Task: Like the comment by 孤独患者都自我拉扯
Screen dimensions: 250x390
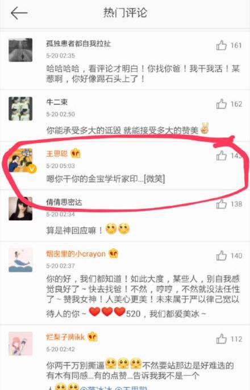Action: 221,45
